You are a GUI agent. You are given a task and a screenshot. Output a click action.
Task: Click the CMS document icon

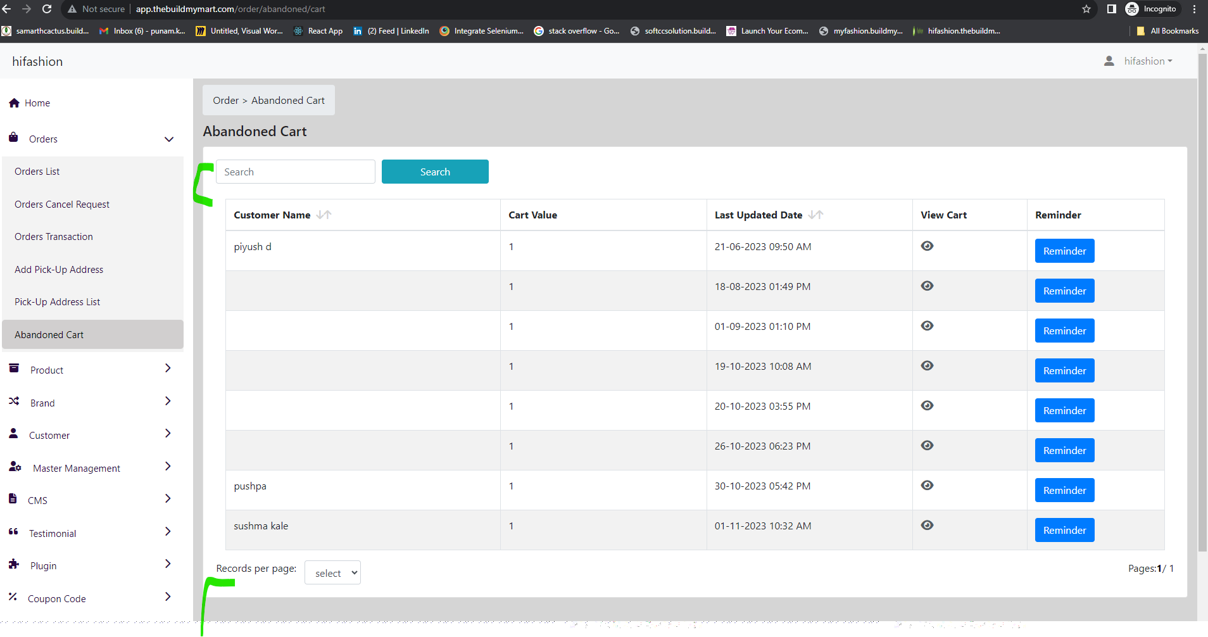tap(13, 499)
